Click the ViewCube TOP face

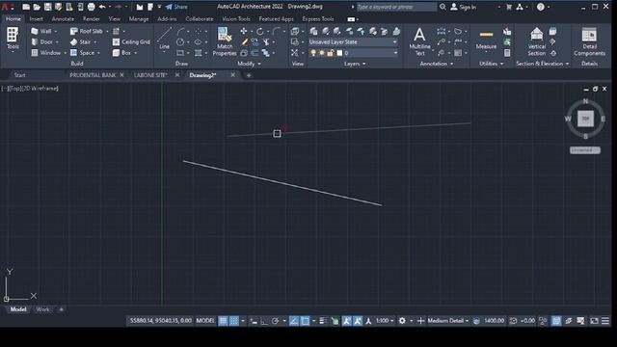585,119
